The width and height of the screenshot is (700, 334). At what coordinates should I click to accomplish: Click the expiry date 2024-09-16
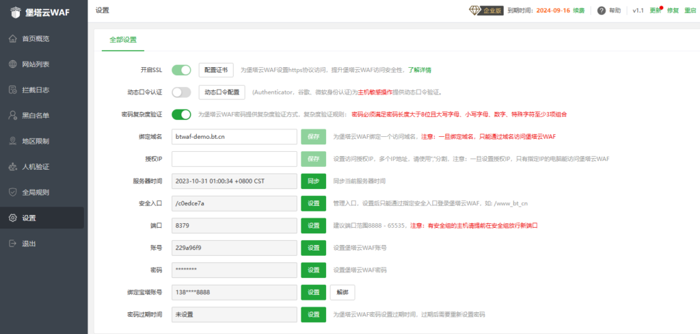(x=553, y=11)
